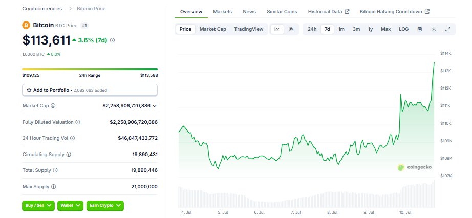Click the $46,847,433,772 trading volume value

[138, 138]
